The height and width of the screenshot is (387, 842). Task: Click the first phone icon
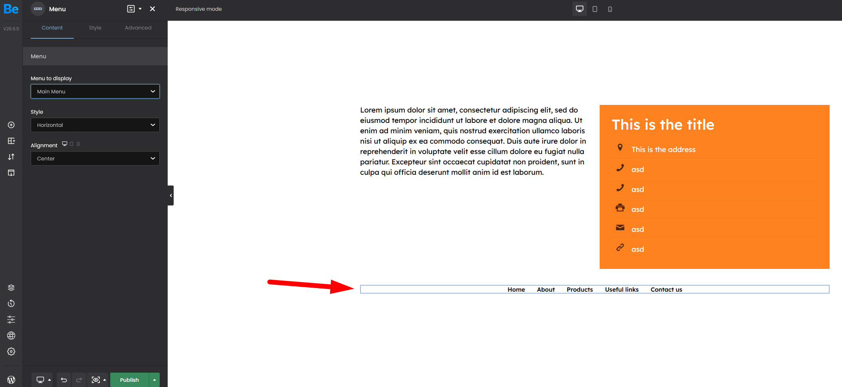[x=620, y=168]
